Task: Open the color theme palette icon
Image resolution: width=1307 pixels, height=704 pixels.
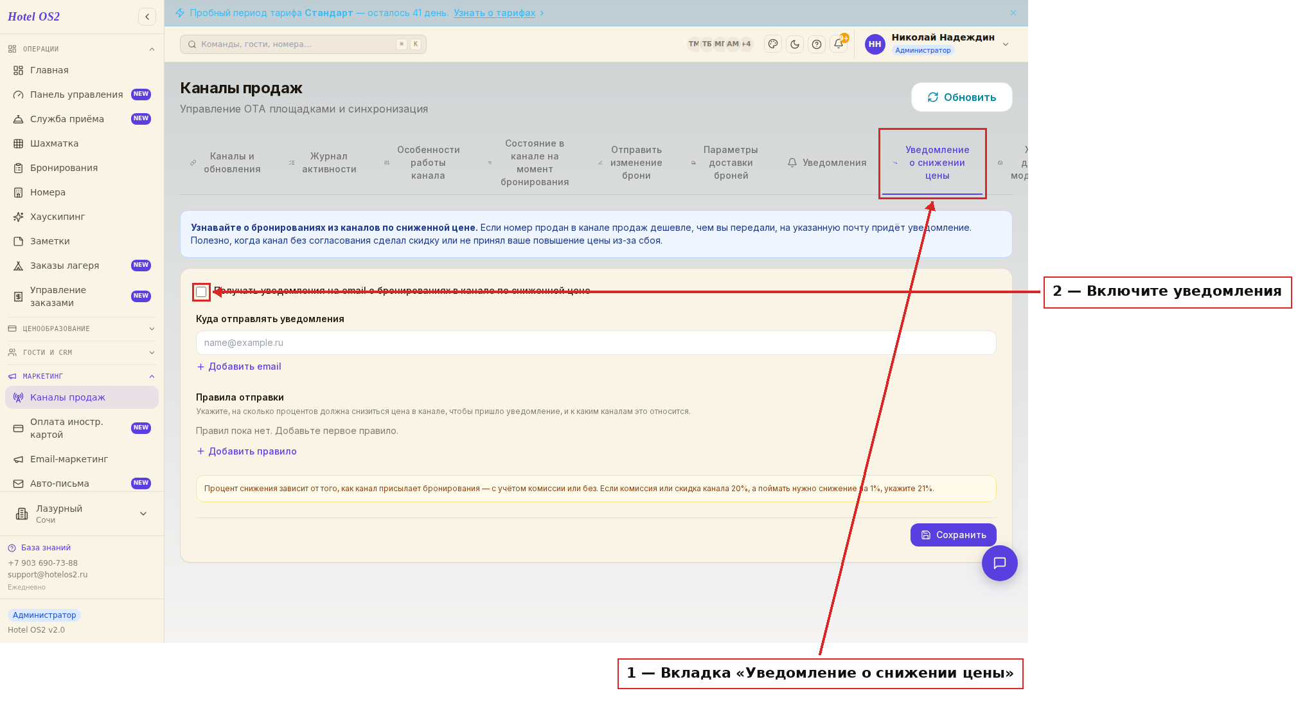Action: click(x=773, y=44)
